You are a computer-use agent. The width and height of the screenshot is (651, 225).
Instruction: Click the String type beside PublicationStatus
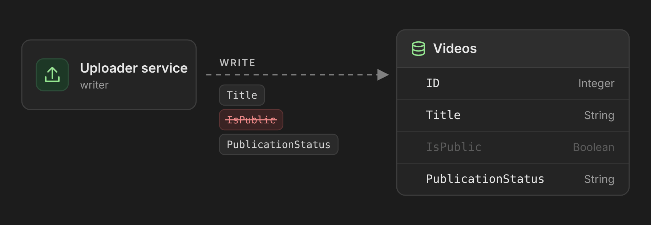click(x=599, y=179)
